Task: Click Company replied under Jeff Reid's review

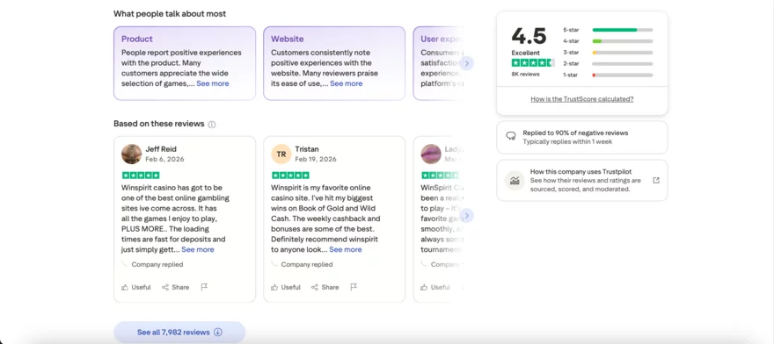Action: (x=157, y=265)
